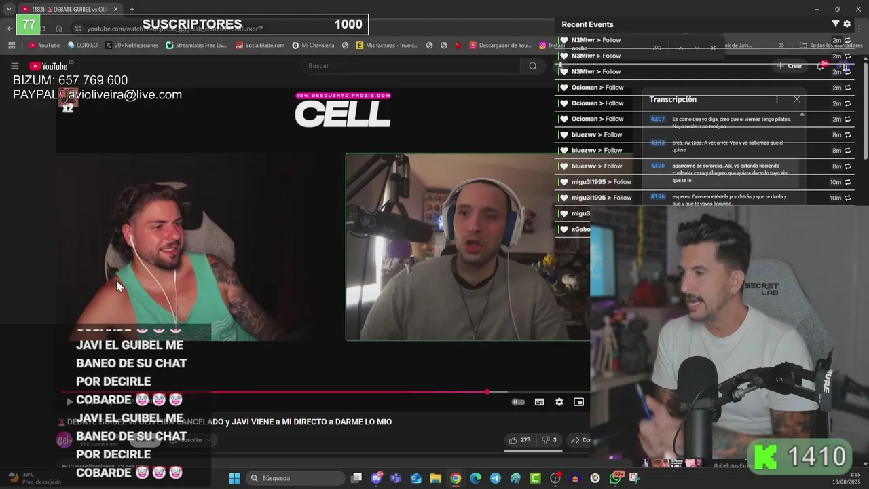
Task: Open the taskbar clock showing 1:15
Action: click(846, 478)
